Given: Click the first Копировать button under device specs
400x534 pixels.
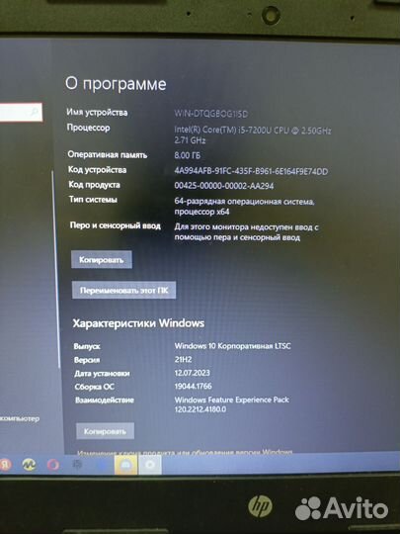Looking at the screenshot, I should (102, 260).
